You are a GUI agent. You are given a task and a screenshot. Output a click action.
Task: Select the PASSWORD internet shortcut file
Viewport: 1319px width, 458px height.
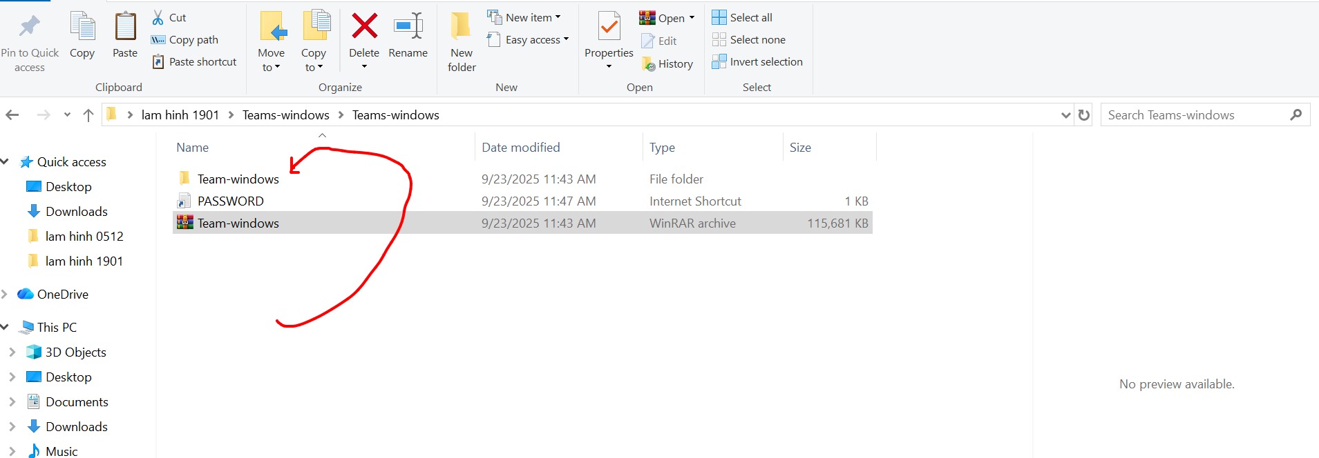coord(230,201)
